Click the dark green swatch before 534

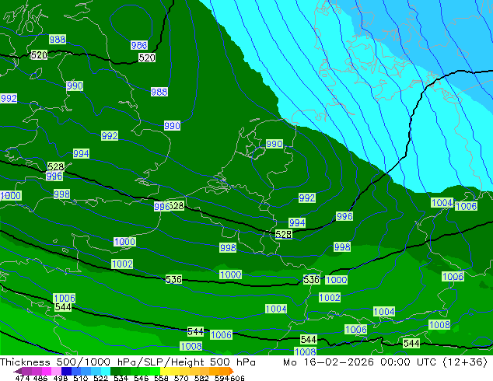[115, 372]
